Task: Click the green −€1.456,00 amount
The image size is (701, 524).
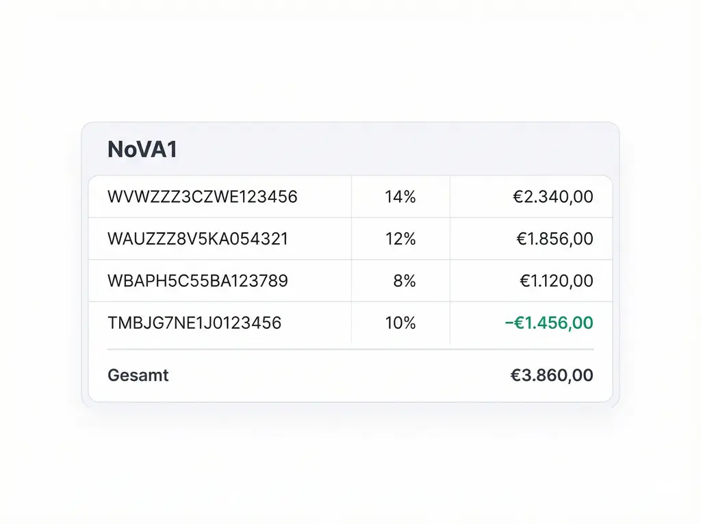Action: pos(549,323)
